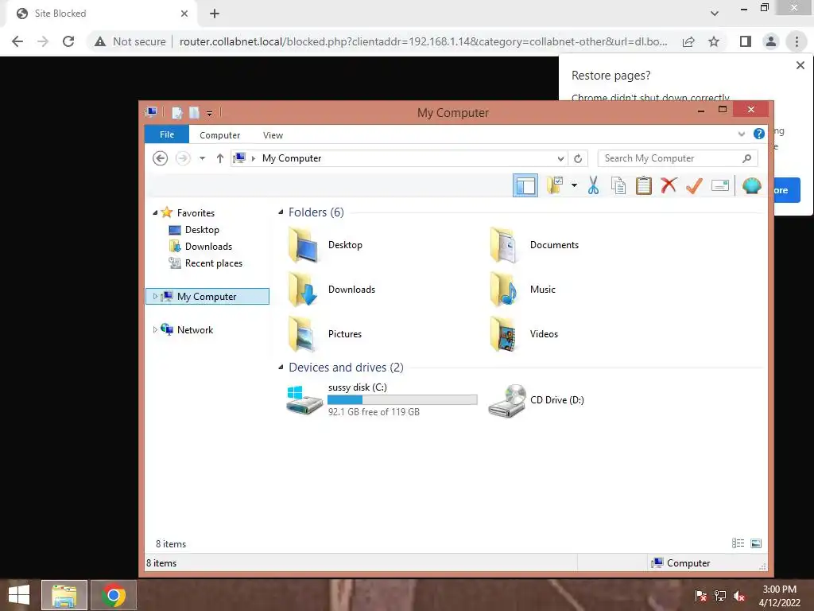The image size is (814, 611).
Task: Select the Pictures folder icon
Action: tap(303, 334)
